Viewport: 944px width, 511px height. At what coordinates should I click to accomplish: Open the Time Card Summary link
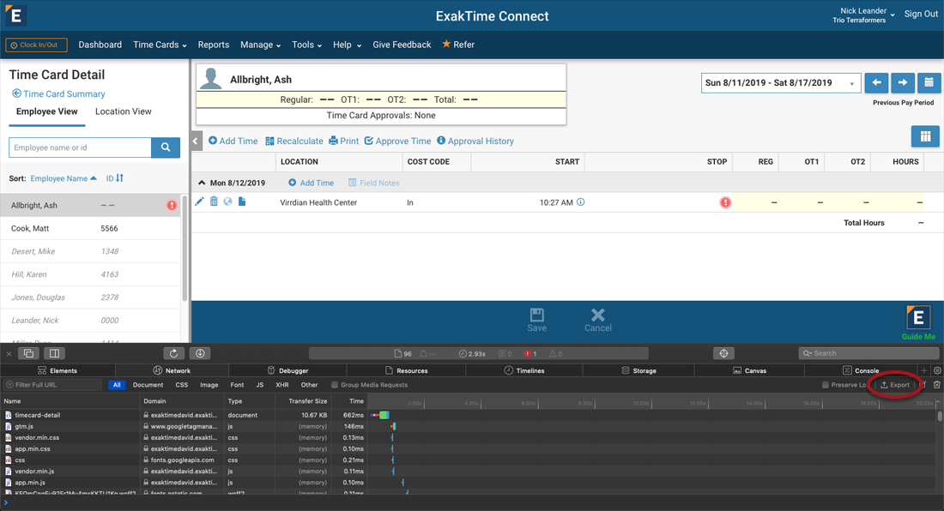point(58,93)
